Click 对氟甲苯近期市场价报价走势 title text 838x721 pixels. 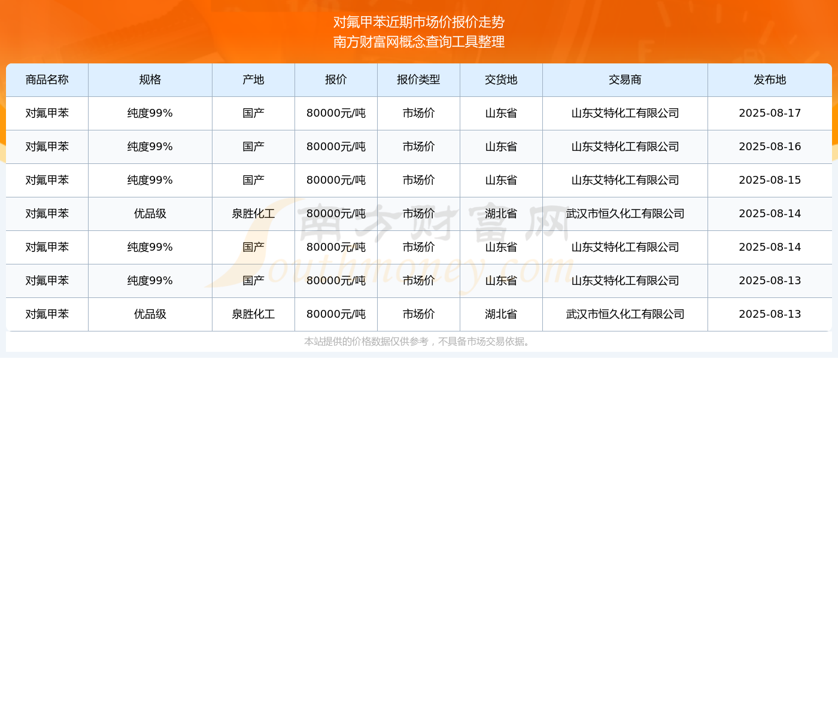coord(419,22)
